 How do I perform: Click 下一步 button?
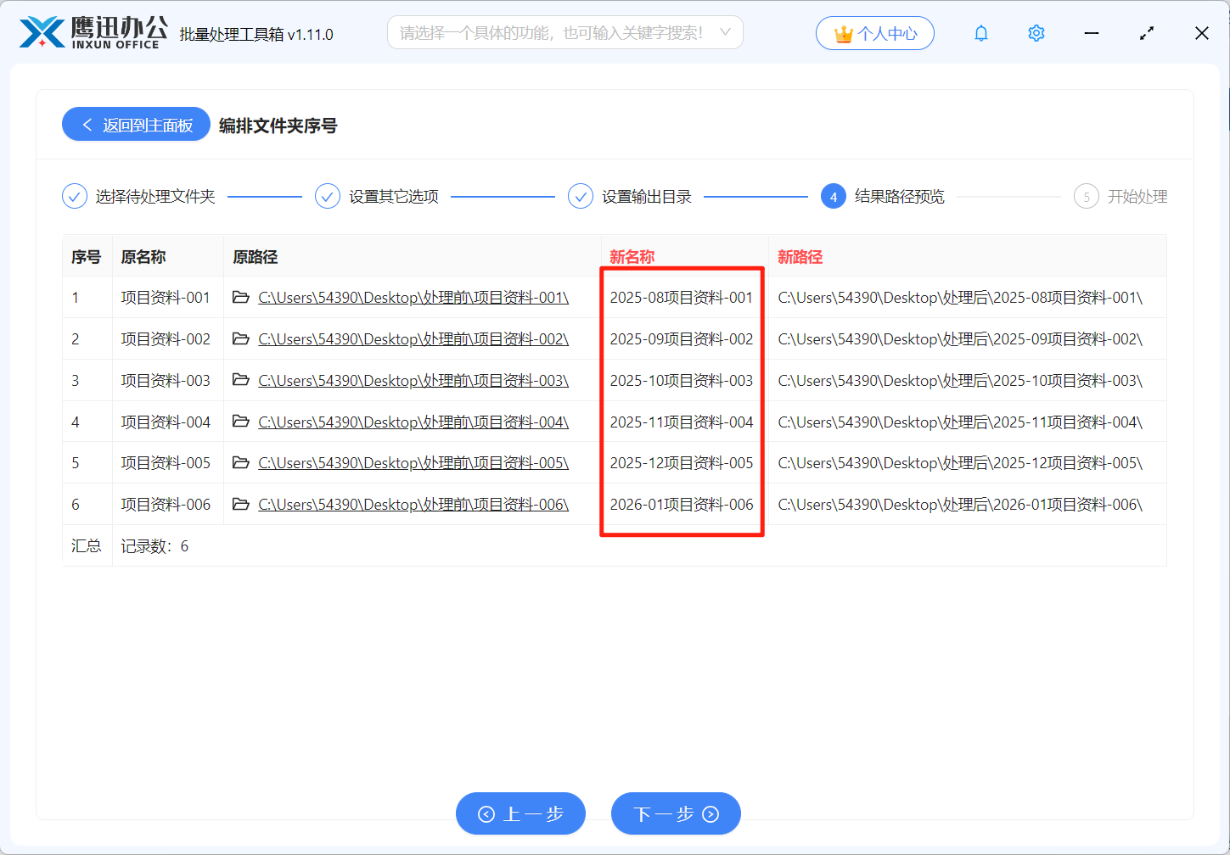pyautogui.click(x=676, y=813)
